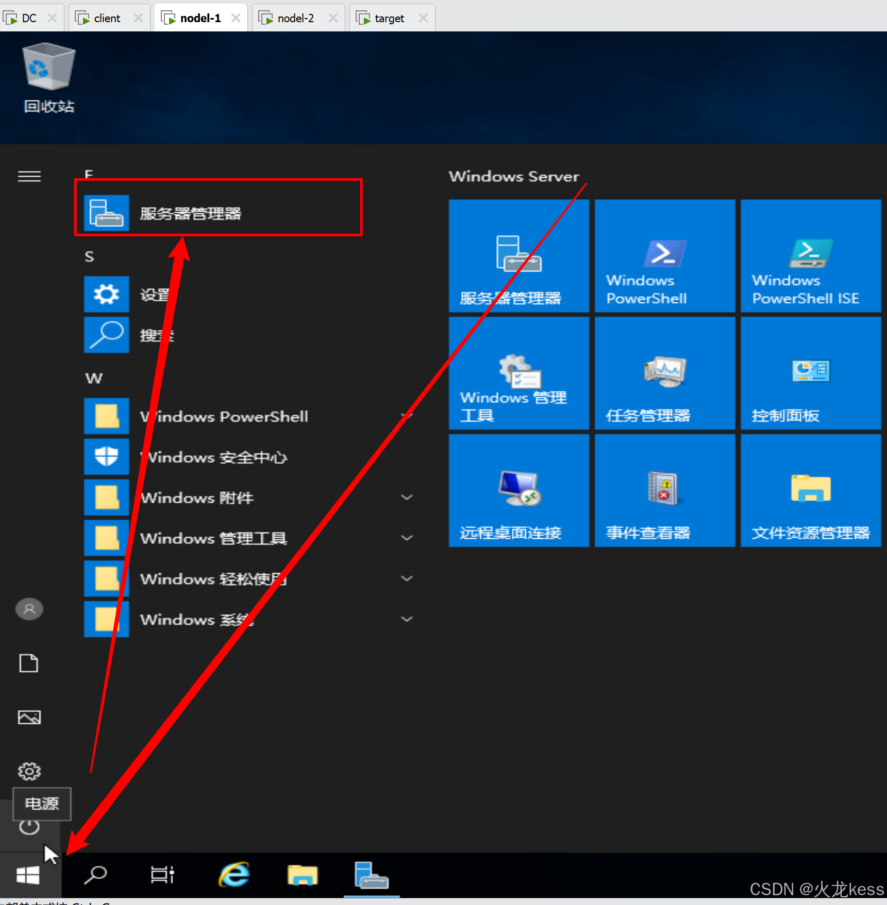Open the 文件资源管理器 tile
Image resolution: width=887 pixels, height=905 pixels.
click(x=811, y=490)
